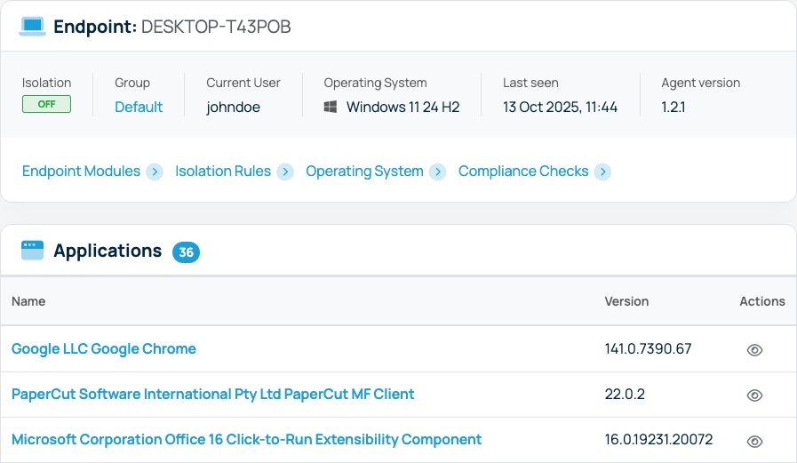Open the Default group link
797x463 pixels.
click(139, 108)
